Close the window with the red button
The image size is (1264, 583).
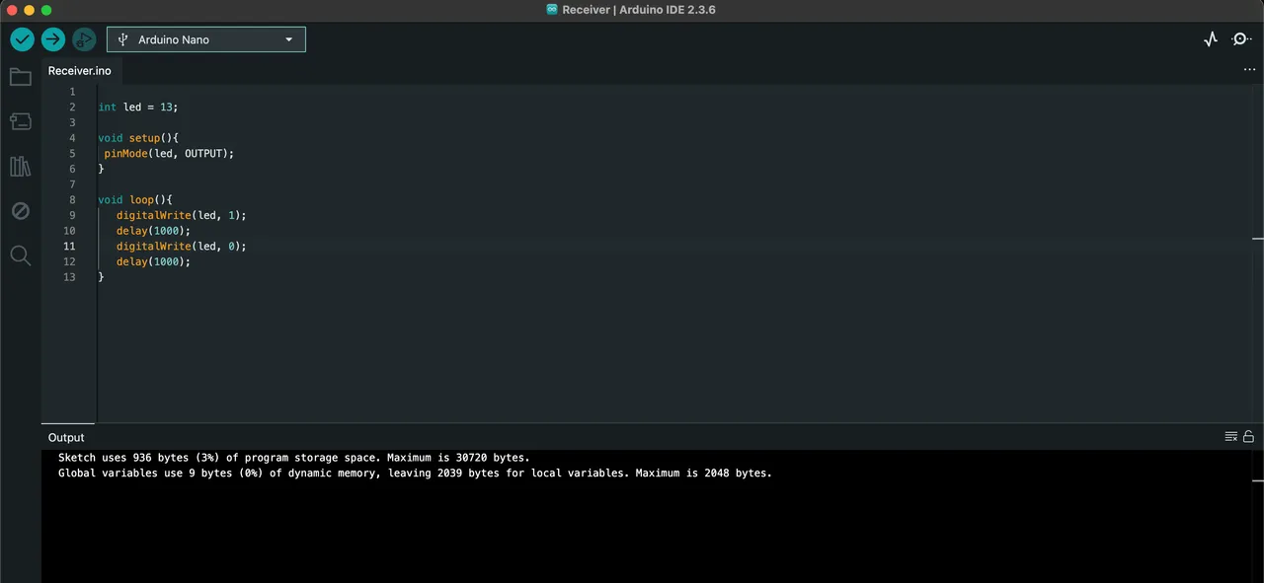pos(11,10)
